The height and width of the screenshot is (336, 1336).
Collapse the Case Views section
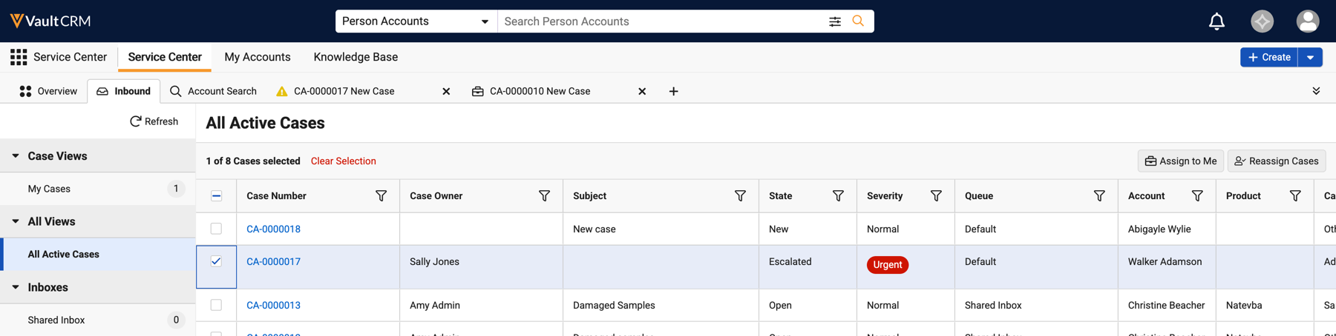click(x=16, y=156)
